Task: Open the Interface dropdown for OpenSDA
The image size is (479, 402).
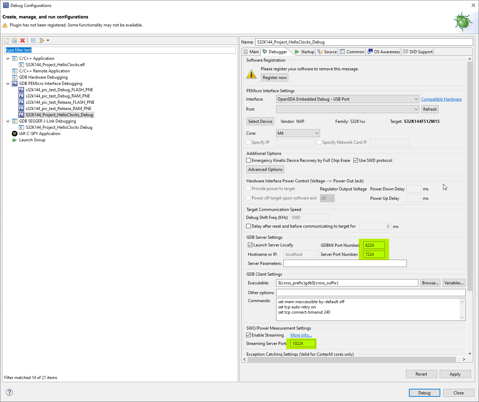Action: tap(348, 99)
